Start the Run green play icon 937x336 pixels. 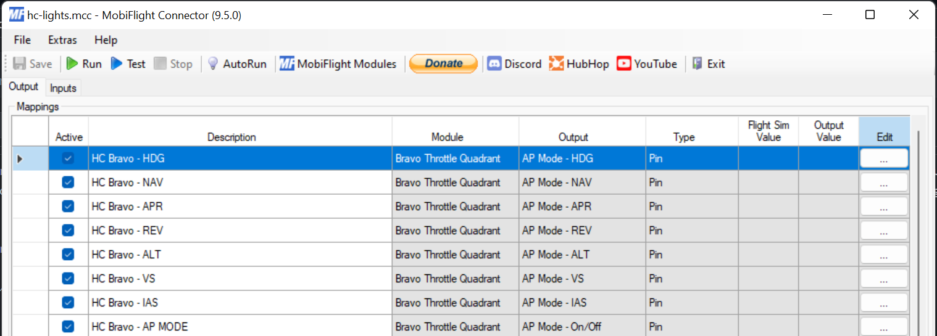coord(72,64)
